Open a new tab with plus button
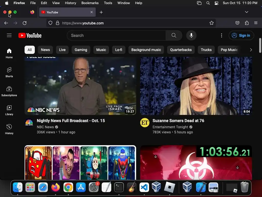 coord(101,12)
